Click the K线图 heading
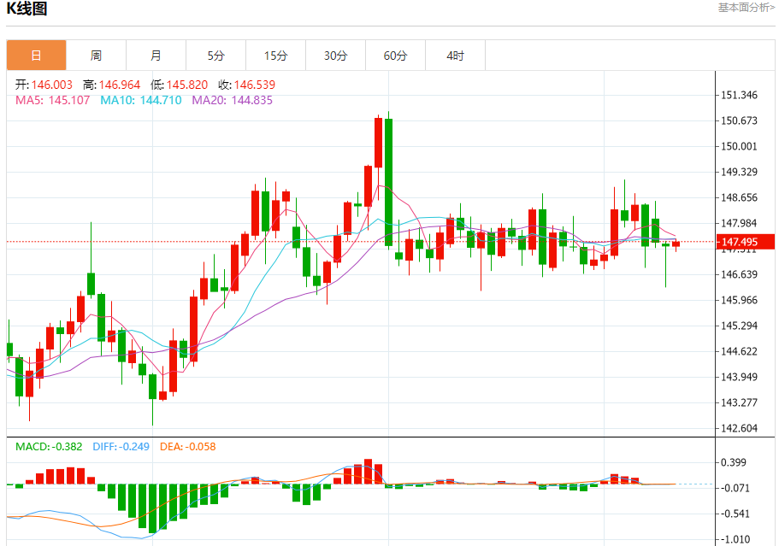 pyautogui.click(x=27, y=9)
